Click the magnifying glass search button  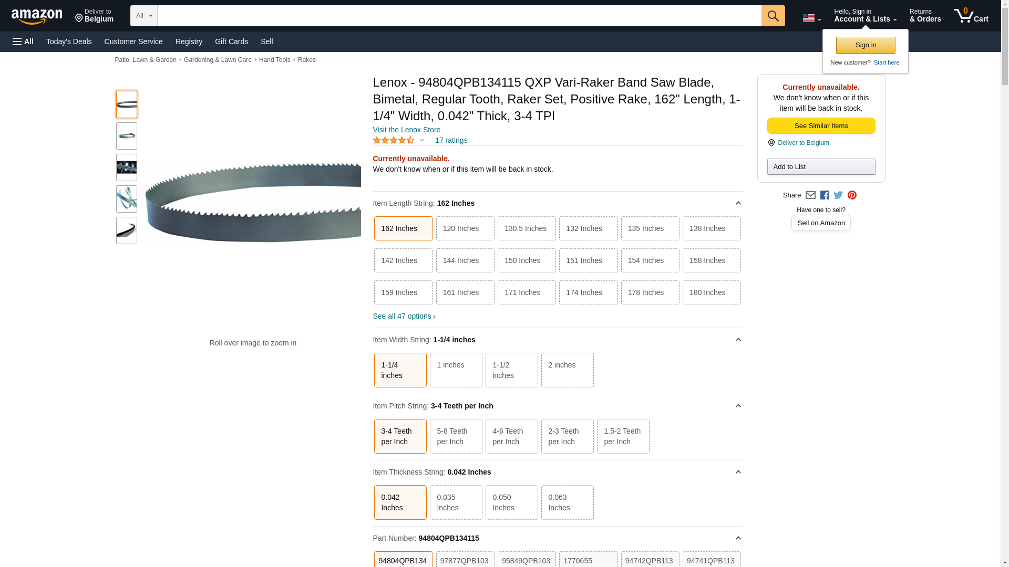(x=773, y=16)
